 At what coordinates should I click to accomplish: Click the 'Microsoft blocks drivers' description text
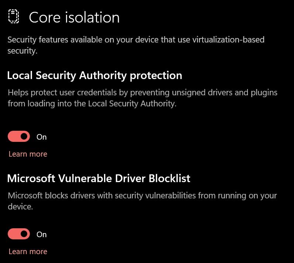[142, 201]
